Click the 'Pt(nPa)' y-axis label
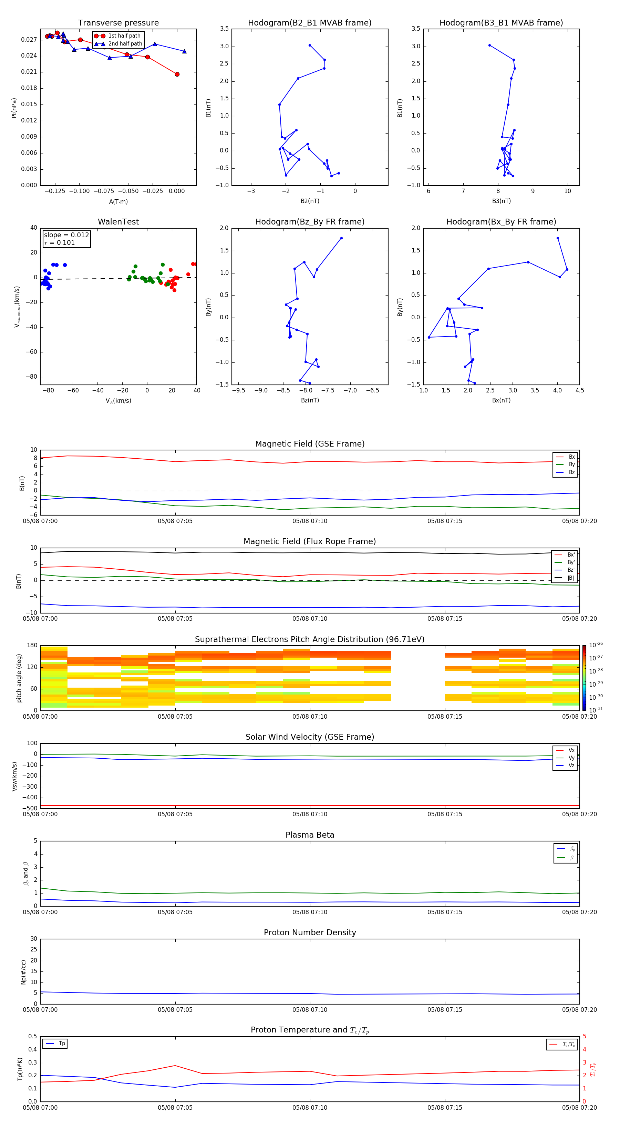620x1138 pixels. pos(14,108)
